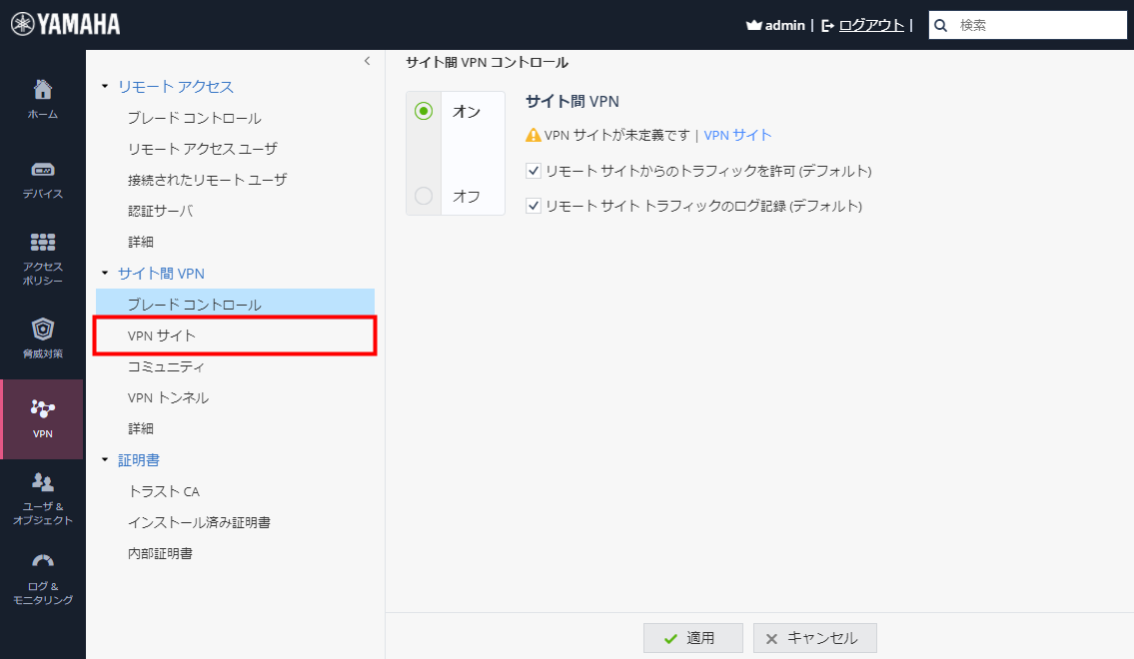Disable リモート サイト トラフィックのログ記録
The image size is (1134, 659).
click(x=534, y=207)
